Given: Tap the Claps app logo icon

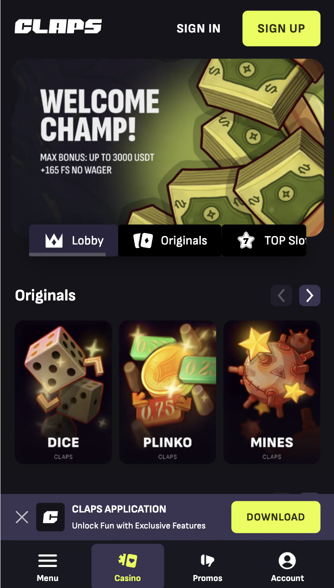Looking at the screenshot, I should pyautogui.click(x=51, y=517).
